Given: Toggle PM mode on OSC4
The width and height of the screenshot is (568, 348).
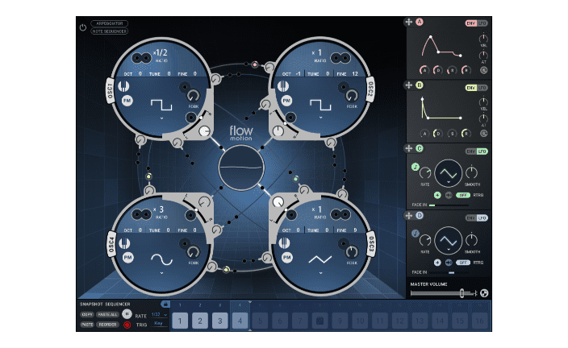Looking at the screenshot, I should (127, 258).
